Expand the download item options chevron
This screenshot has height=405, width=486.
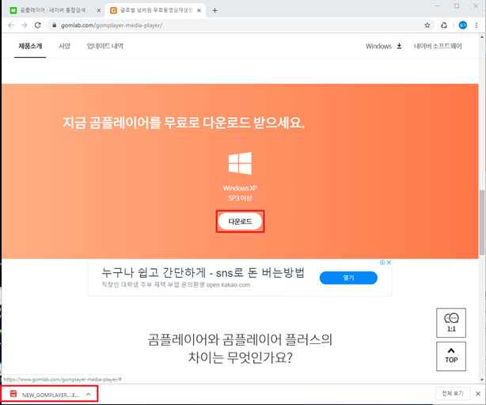(89, 395)
